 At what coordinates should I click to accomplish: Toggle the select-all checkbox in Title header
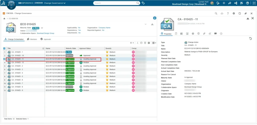coord(5,48)
